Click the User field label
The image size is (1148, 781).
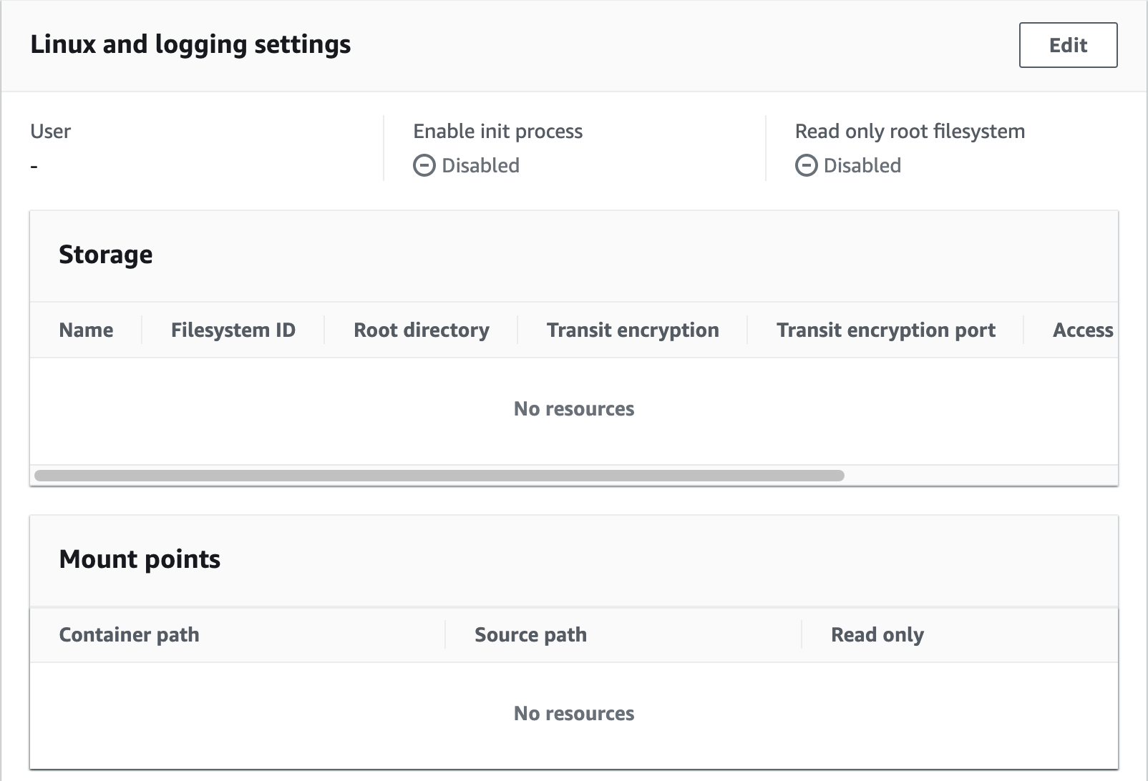(50, 132)
